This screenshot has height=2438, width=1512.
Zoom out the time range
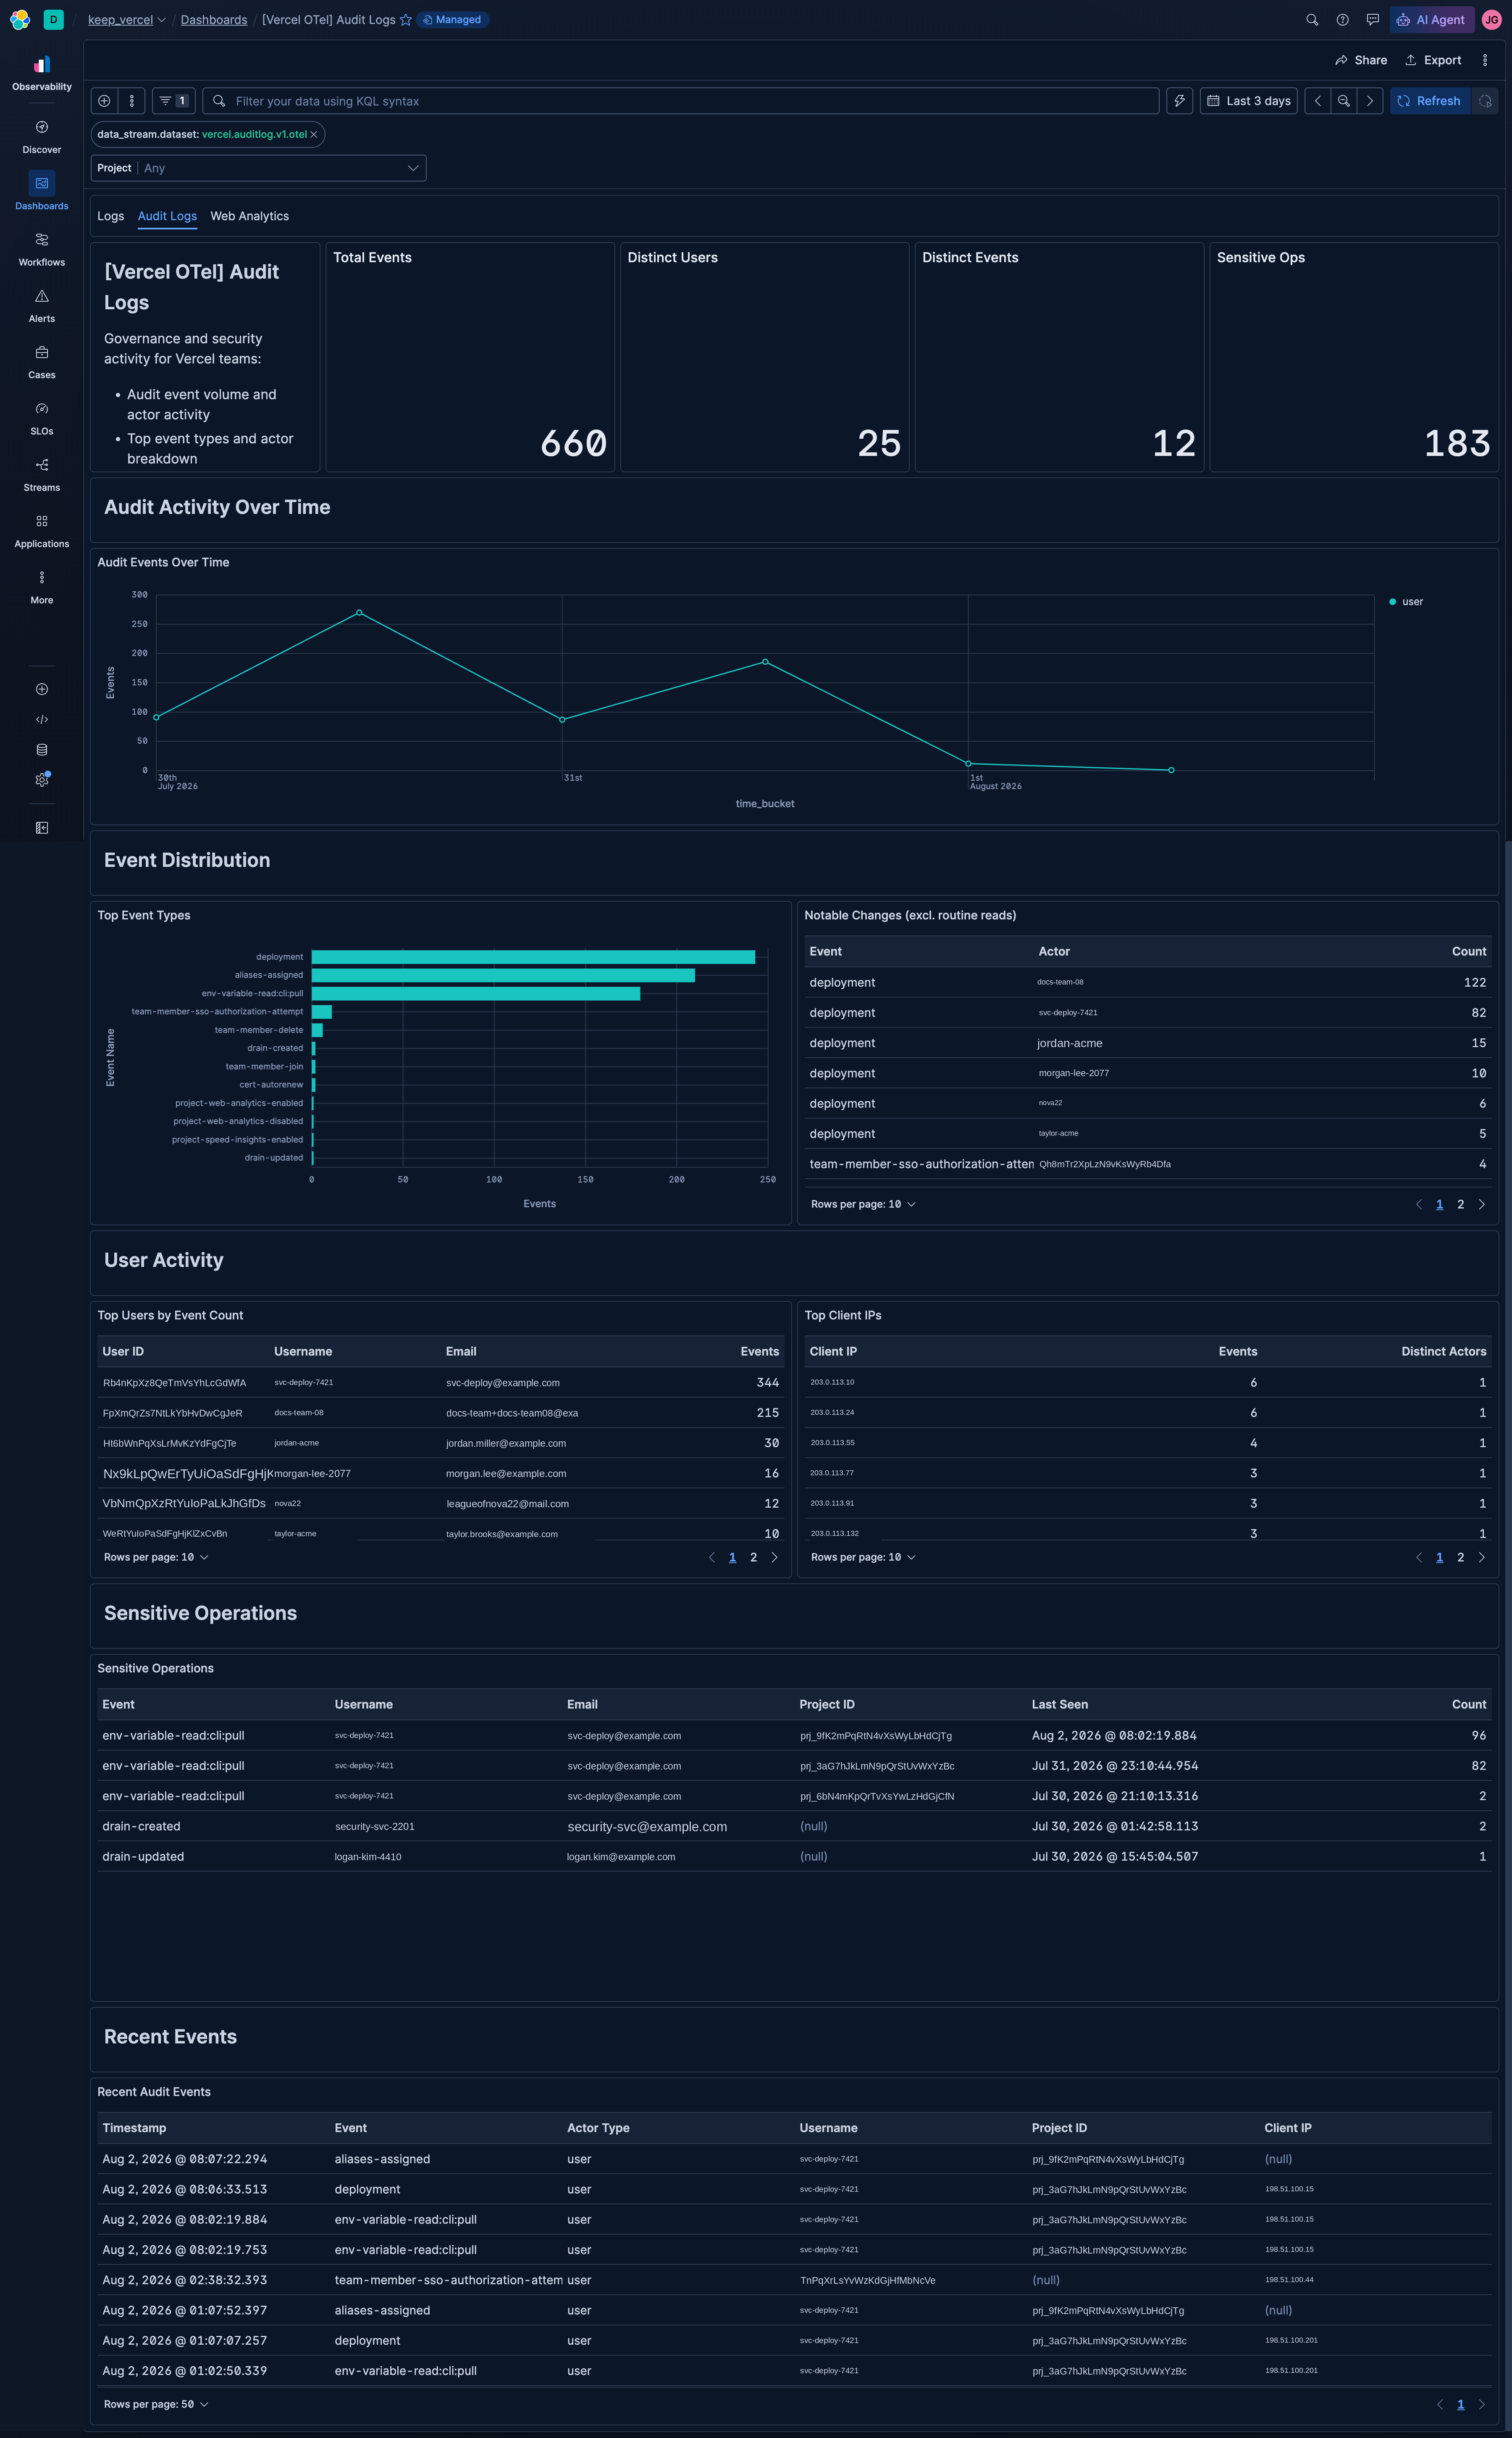point(1344,101)
